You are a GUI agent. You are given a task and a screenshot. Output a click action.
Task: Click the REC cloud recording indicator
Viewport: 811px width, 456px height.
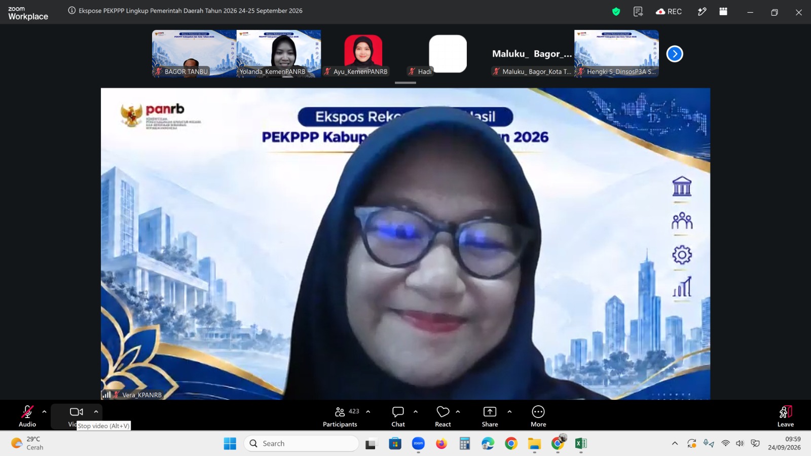(669, 12)
